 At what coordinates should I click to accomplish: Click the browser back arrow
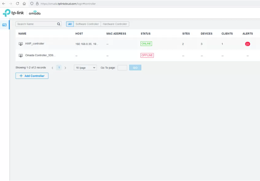[4, 4]
